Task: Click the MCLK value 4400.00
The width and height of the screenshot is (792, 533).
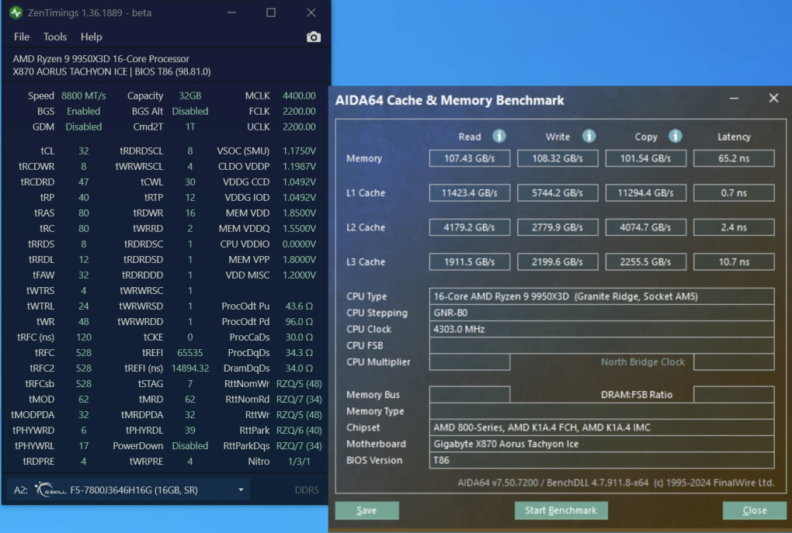Action: [299, 95]
